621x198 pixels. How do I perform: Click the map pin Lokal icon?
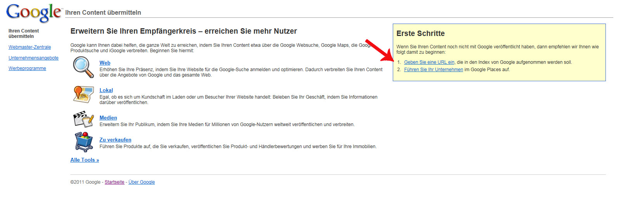point(83,94)
